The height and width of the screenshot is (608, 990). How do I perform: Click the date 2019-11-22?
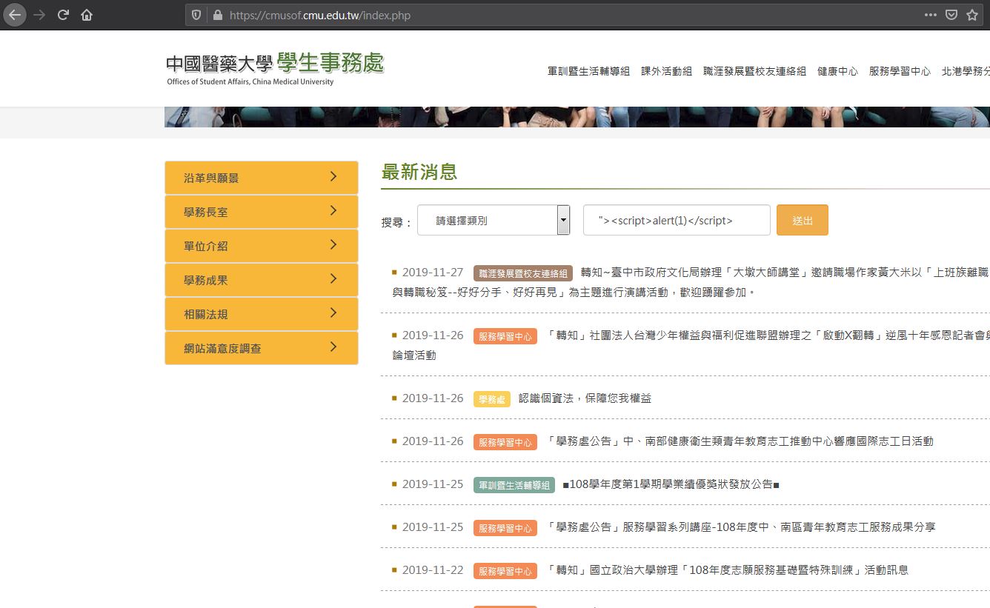click(433, 570)
